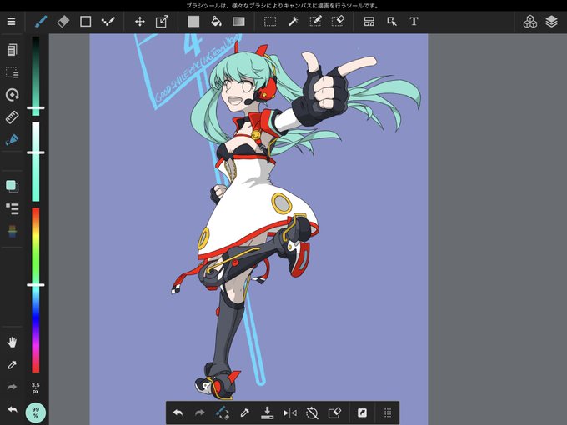Adjust the white-to-teal saturation slider
The image size is (567, 425).
[35, 162]
